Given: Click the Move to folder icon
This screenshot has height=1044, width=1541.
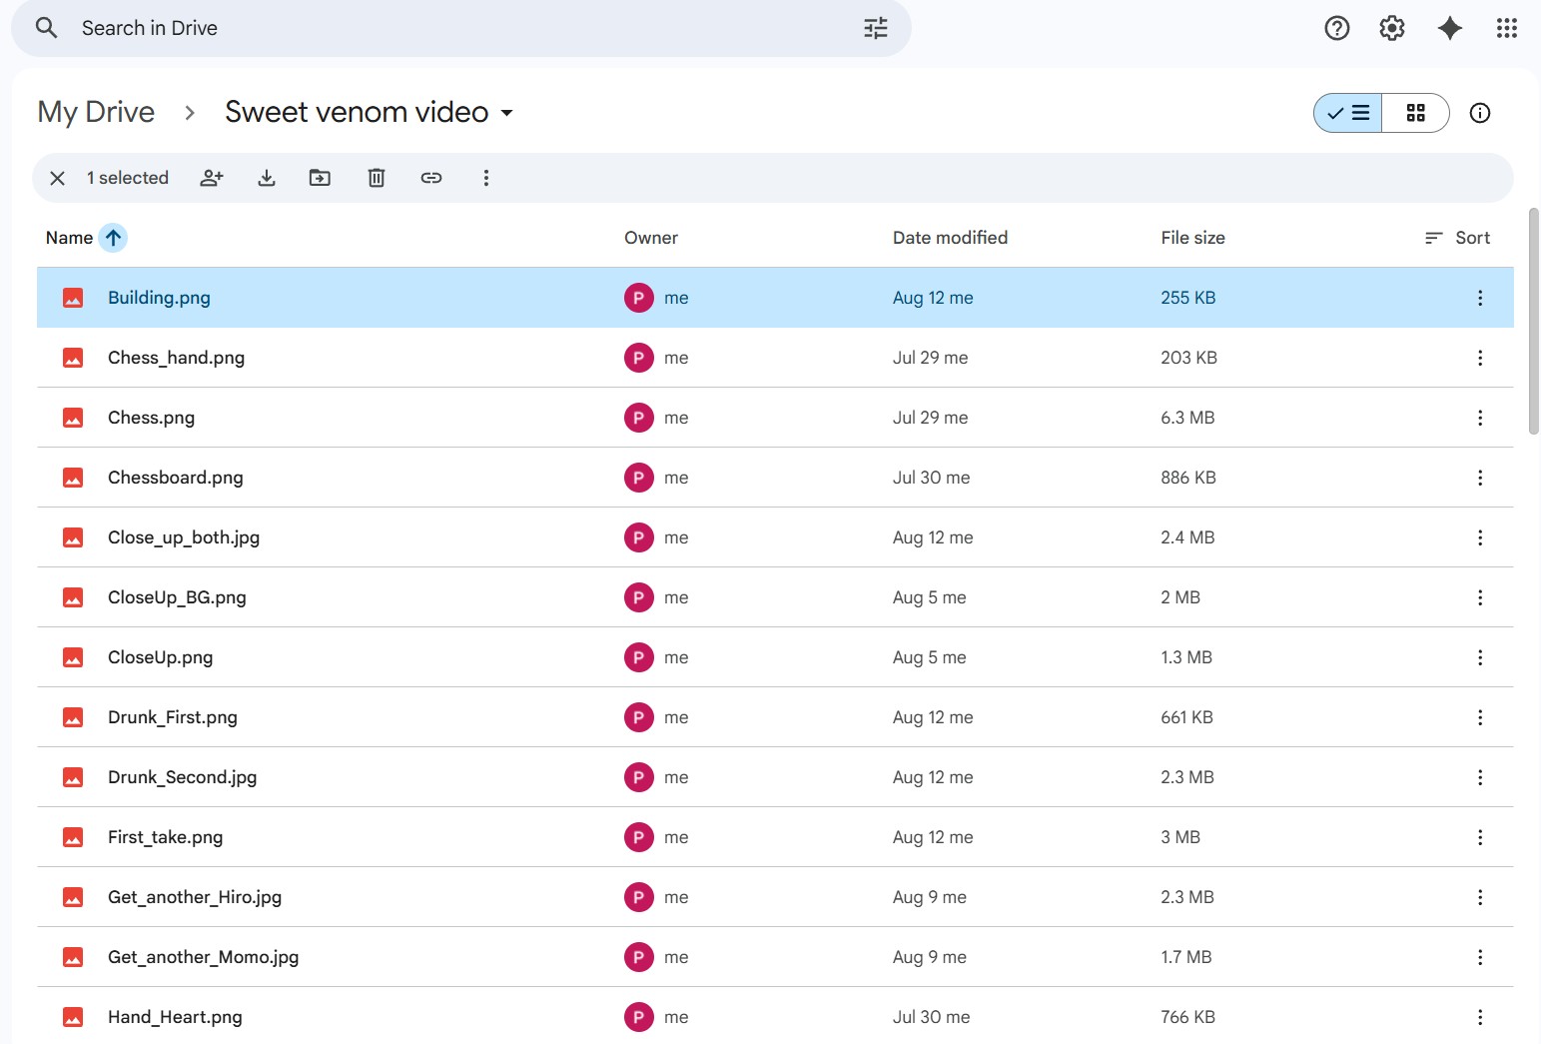Looking at the screenshot, I should tap(320, 178).
